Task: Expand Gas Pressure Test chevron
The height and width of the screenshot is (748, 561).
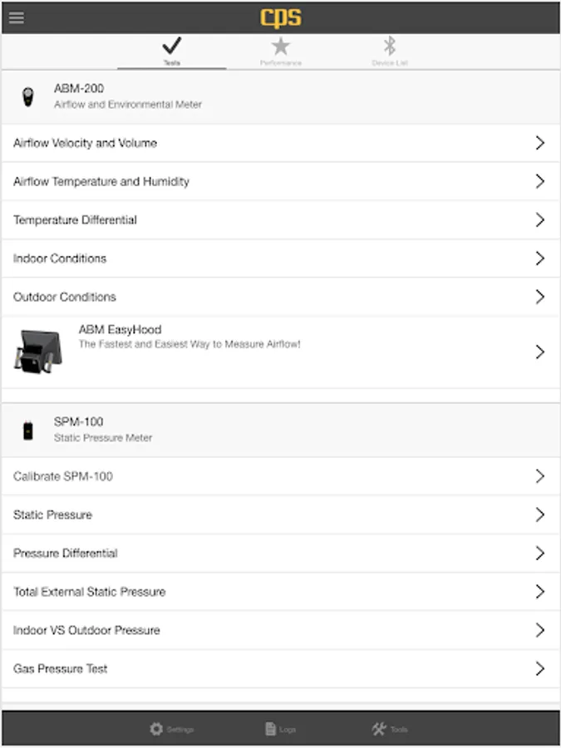Action: 540,669
